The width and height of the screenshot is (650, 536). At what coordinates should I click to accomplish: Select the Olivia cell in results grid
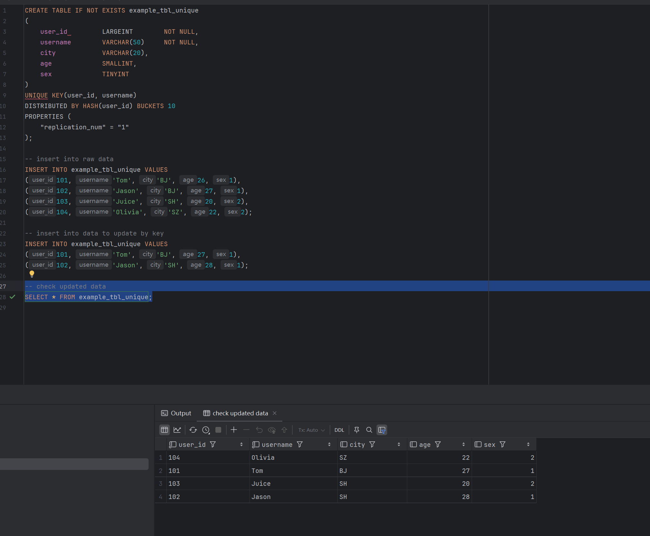(x=263, y=457)
